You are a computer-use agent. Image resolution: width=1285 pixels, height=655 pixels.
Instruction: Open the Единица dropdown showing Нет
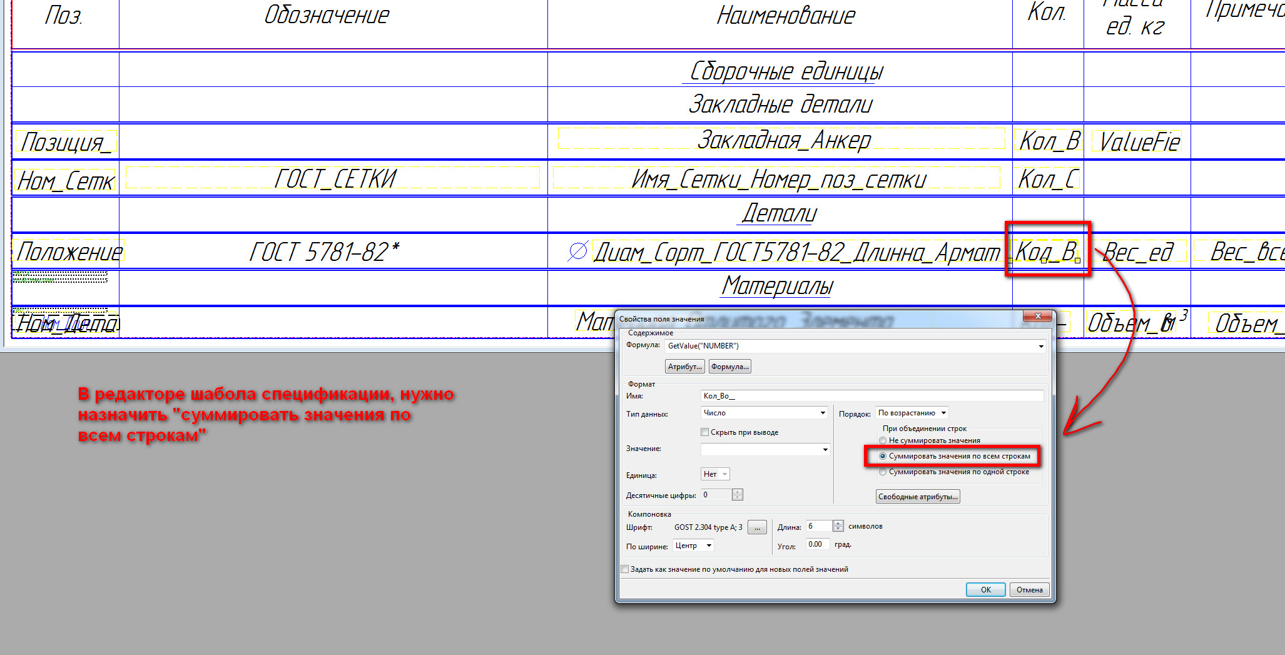pyautogui.click(x=715, y=474)
